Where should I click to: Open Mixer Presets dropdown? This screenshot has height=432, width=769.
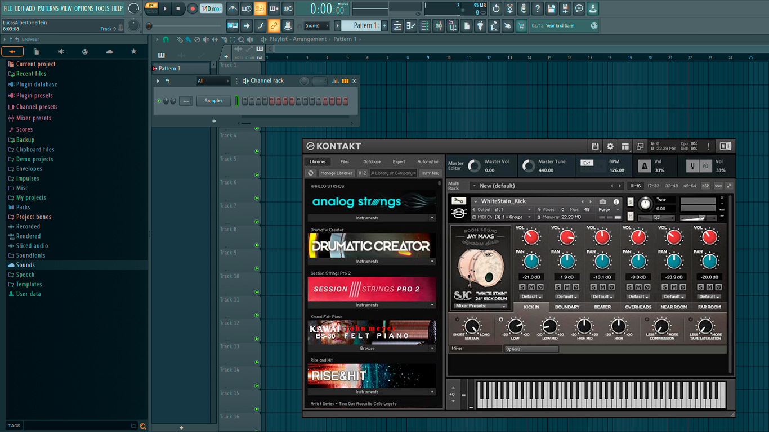(x=480, y=306)
